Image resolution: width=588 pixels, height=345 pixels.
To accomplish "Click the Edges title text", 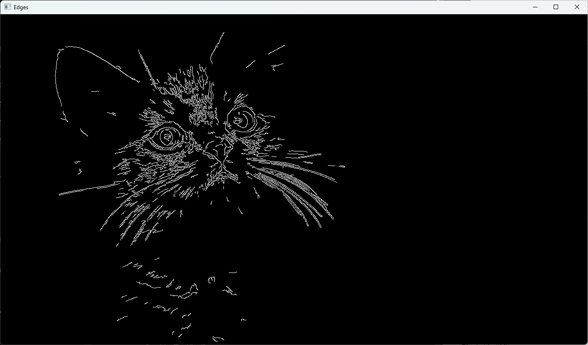I will point(20,7).
